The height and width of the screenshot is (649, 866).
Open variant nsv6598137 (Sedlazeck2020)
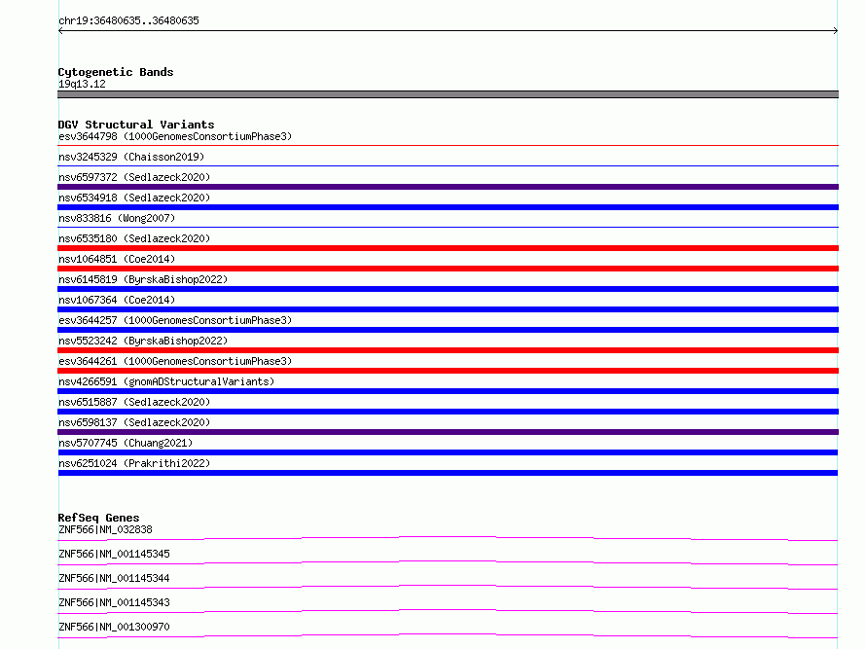[134, 422]
